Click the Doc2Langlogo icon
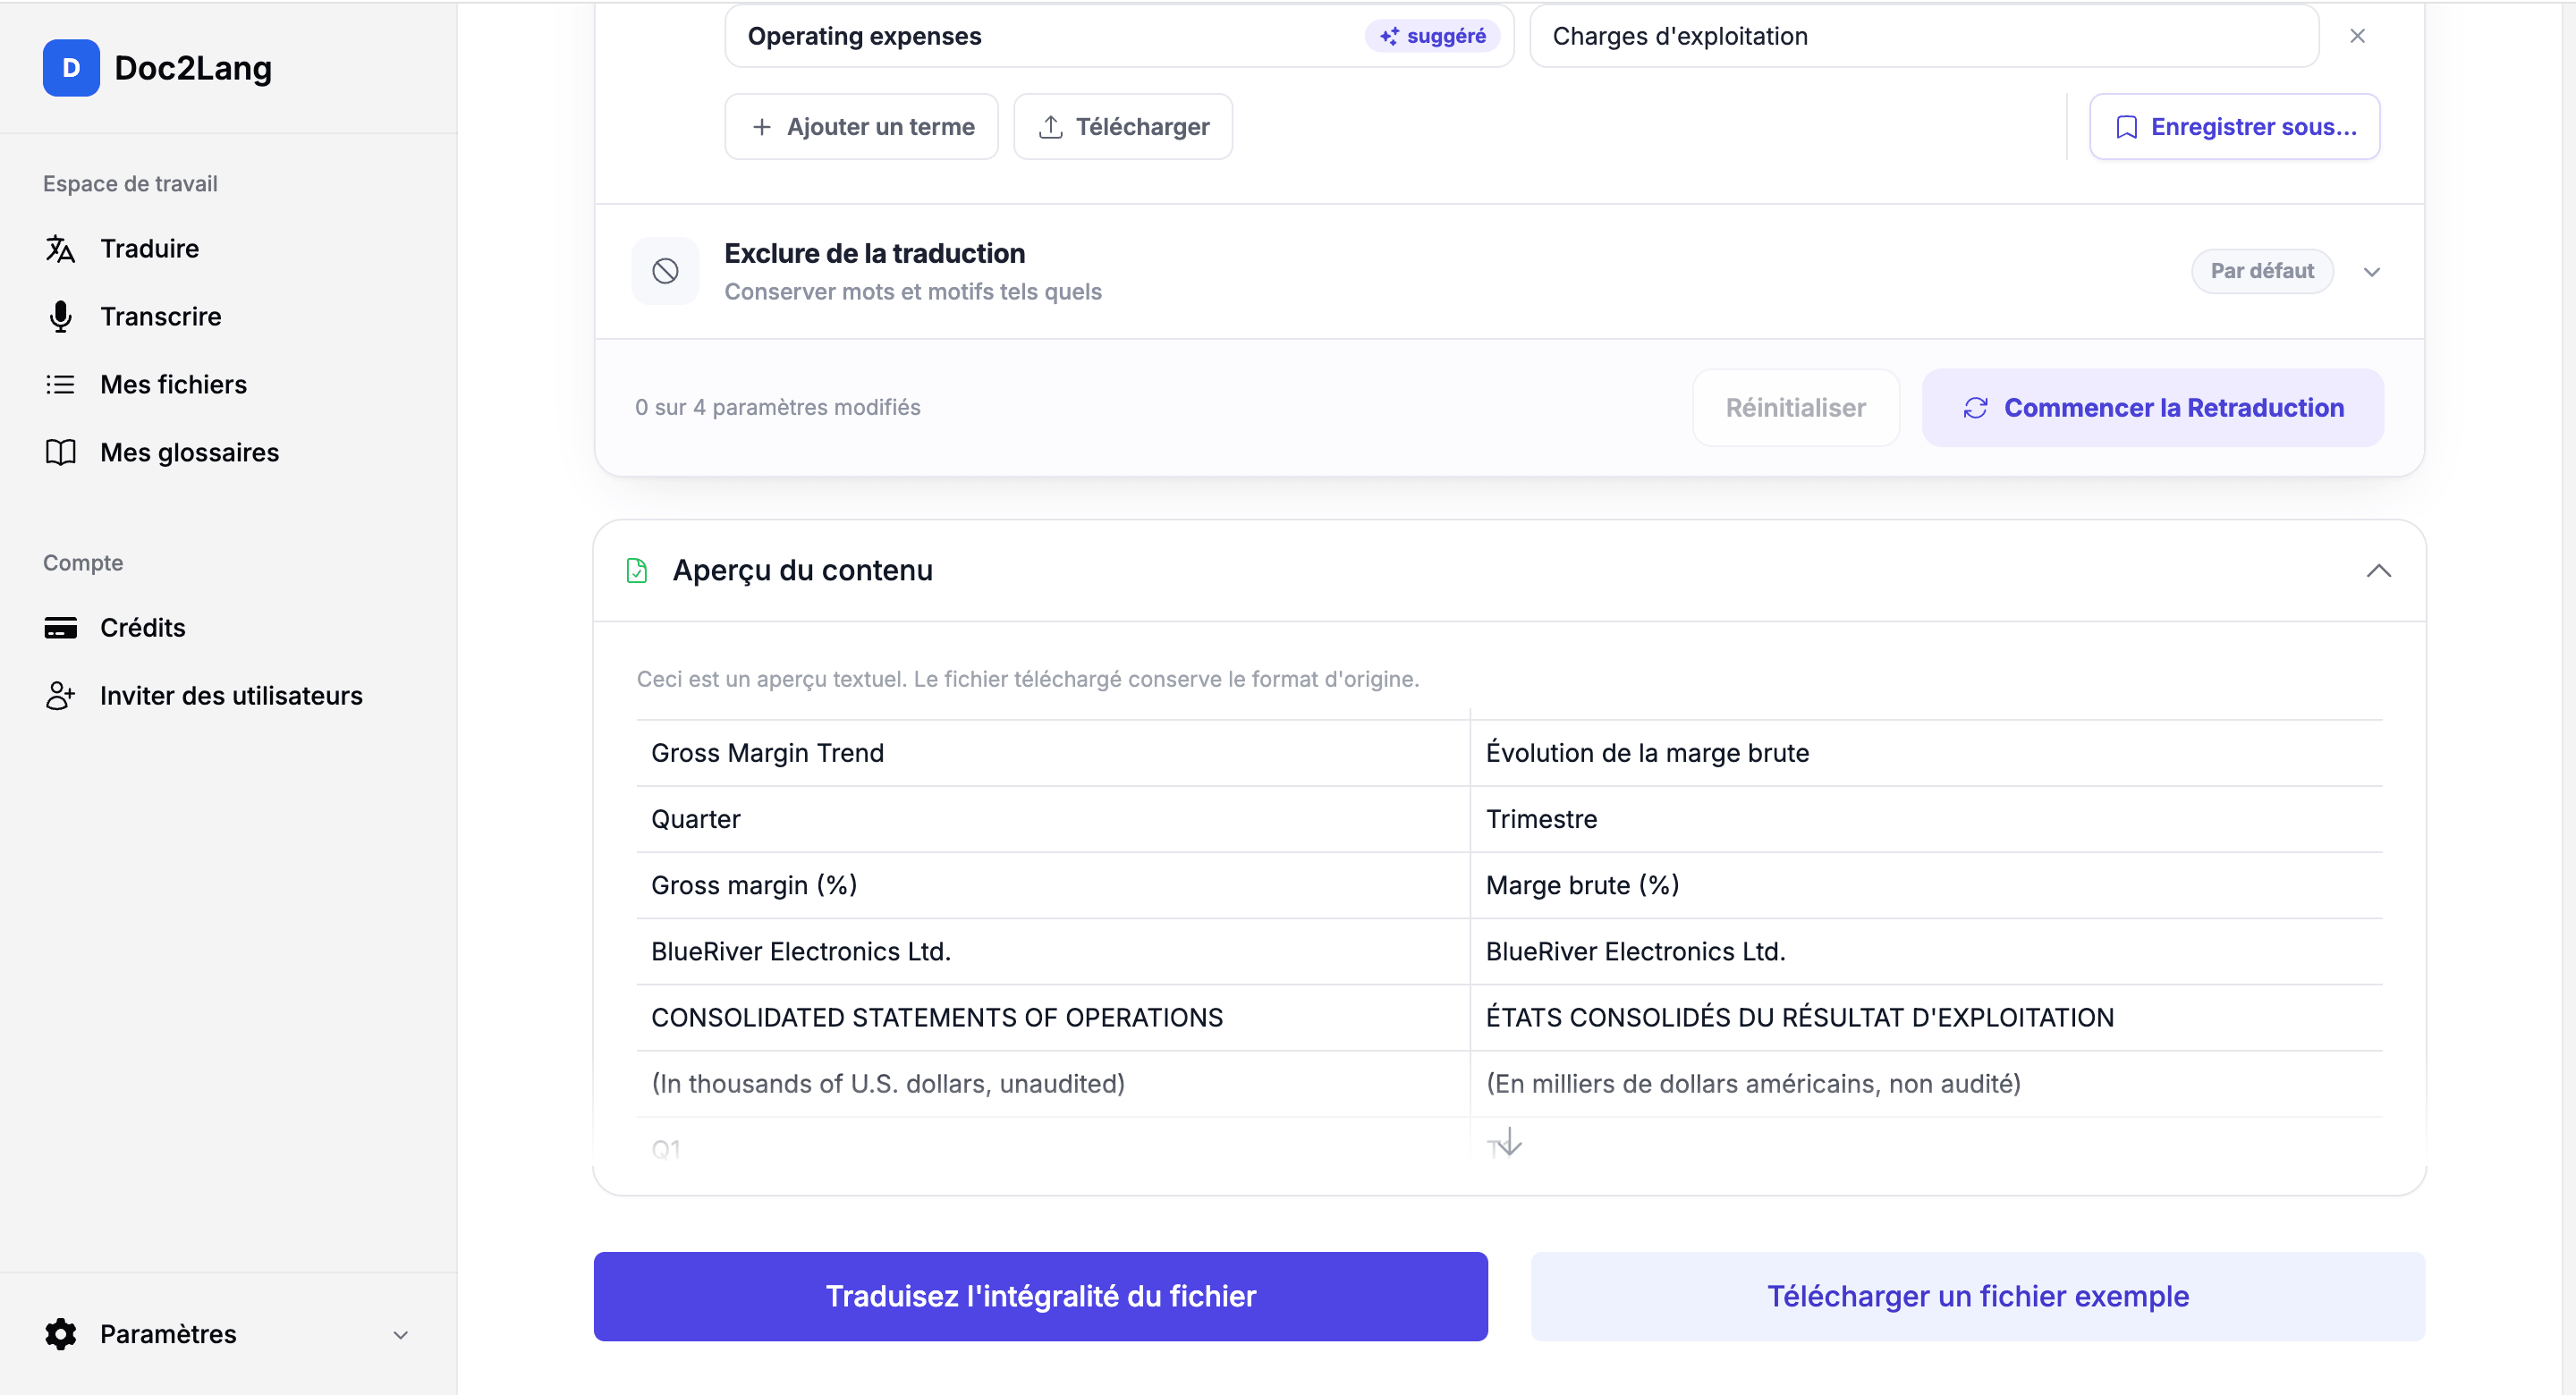Viewport: 2576px width, 1395px height. 71,68
